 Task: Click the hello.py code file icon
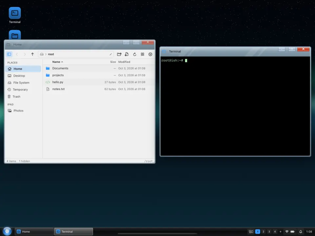[x=48, y=82]
